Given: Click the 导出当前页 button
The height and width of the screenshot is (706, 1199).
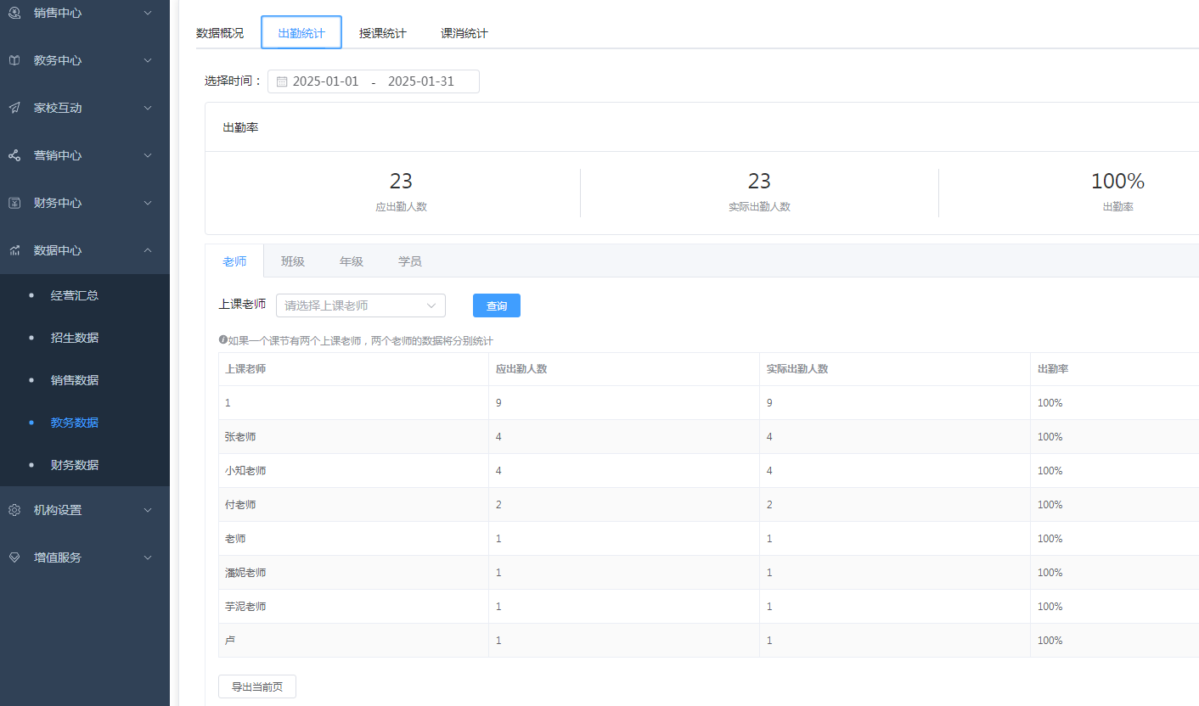Looking at the screenshot, I should pyautogui.click(x=257, y=686).
